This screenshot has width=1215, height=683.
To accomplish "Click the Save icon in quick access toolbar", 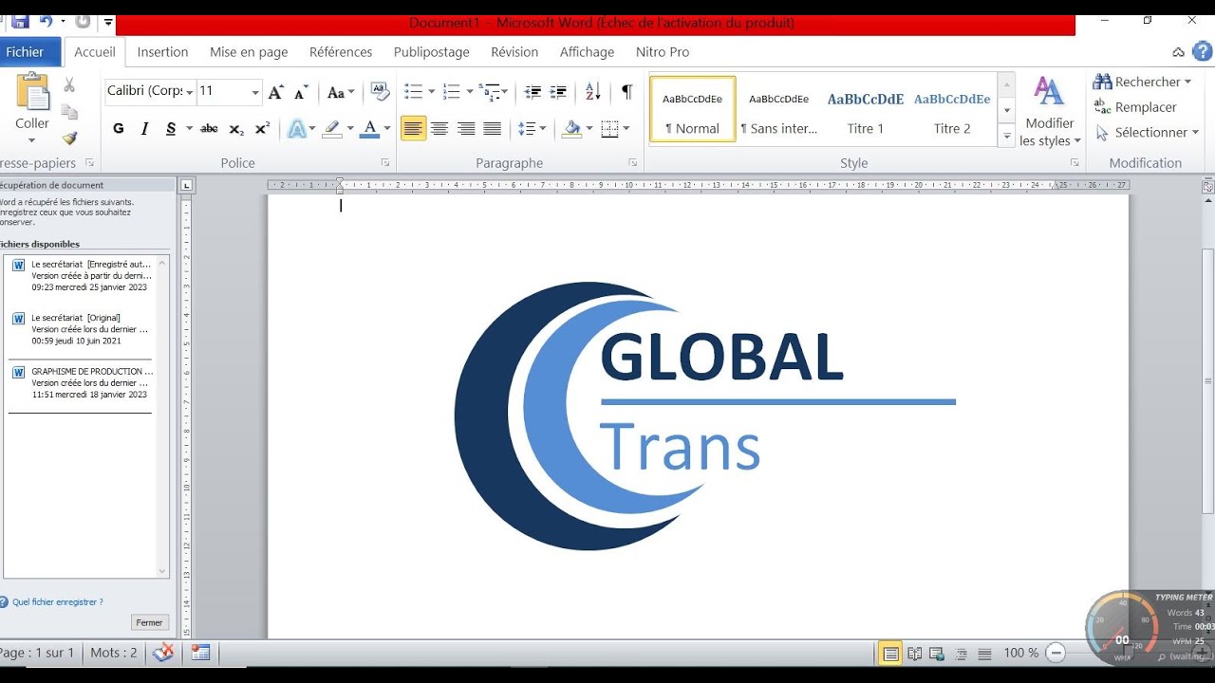I will (x=20, y=21).
